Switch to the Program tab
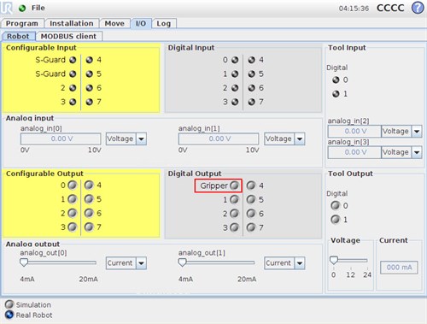 point(22,23)
